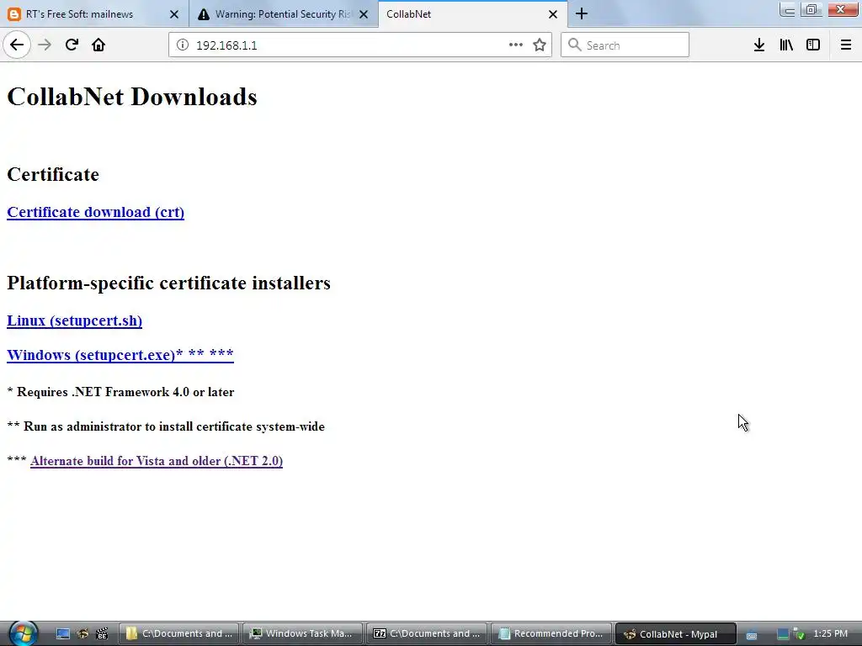Open the hamburger application menu
Image resolution: width=862 pixels, height=646 pixels.
click(x=846, y=45)
